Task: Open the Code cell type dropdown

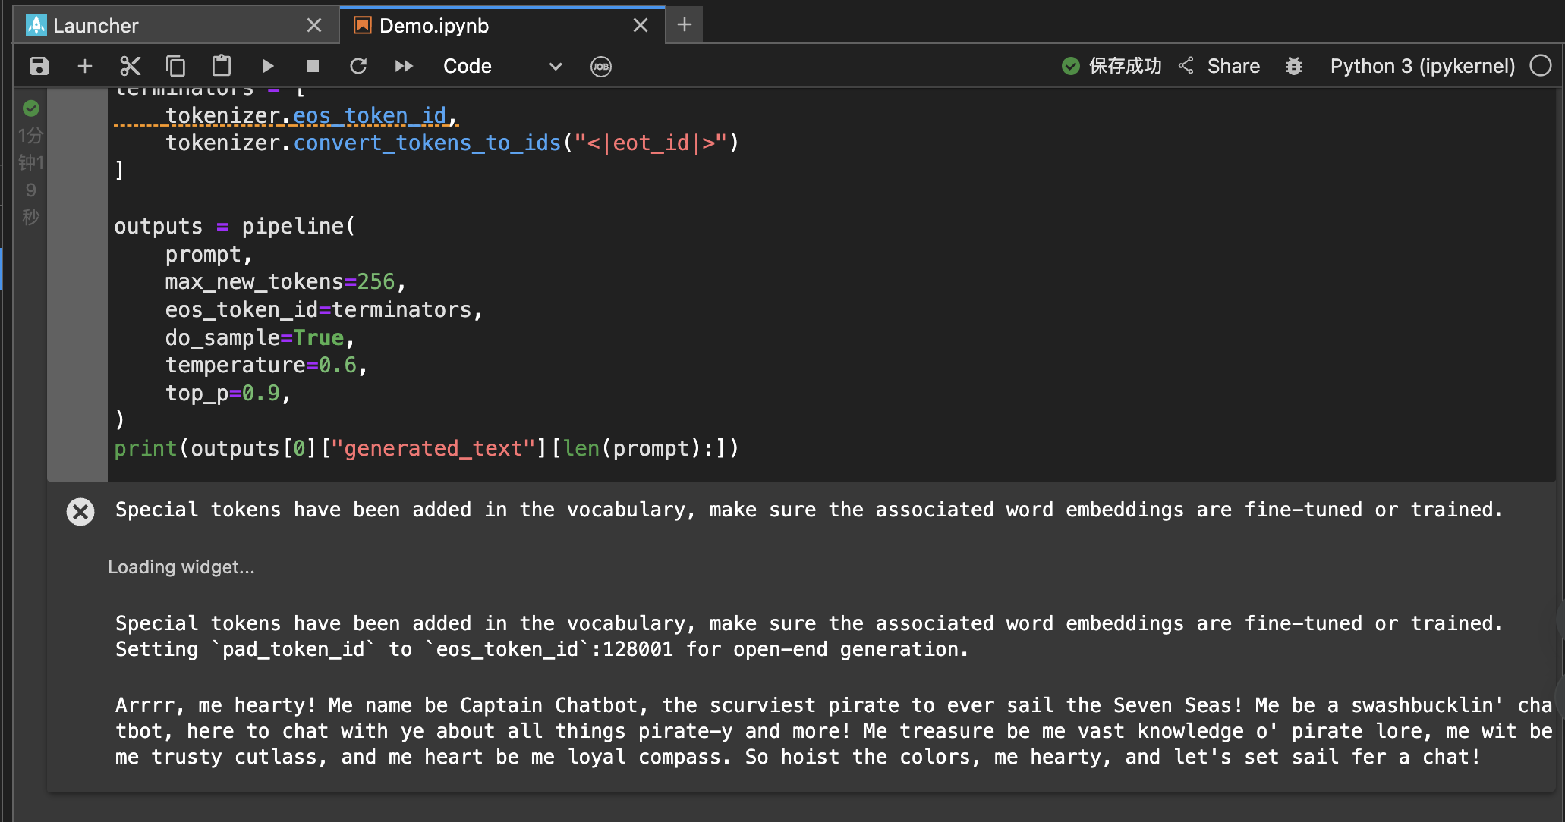Action: pyautogui.click(x=502, y=66)
